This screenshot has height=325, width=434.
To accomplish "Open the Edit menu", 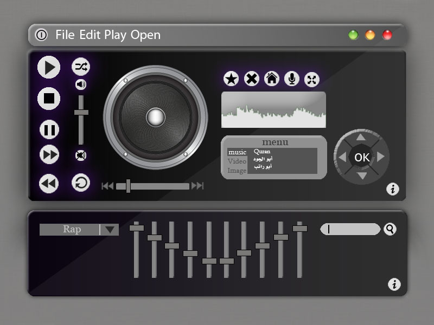I will (90, 35).
